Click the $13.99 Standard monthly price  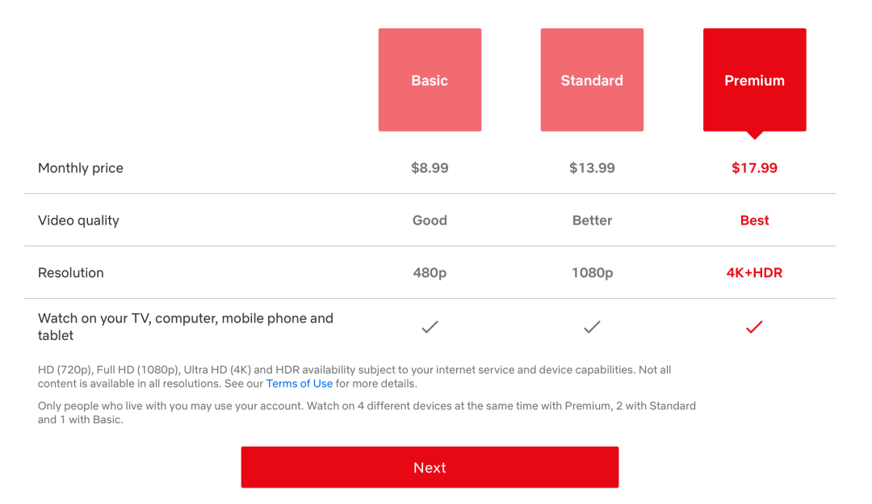(592, 168)
